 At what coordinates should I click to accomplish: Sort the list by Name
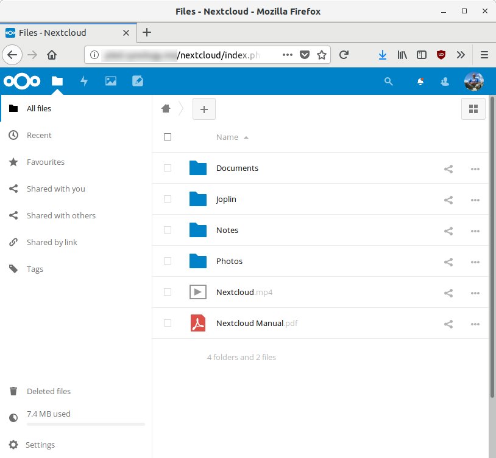click(232, 137)
